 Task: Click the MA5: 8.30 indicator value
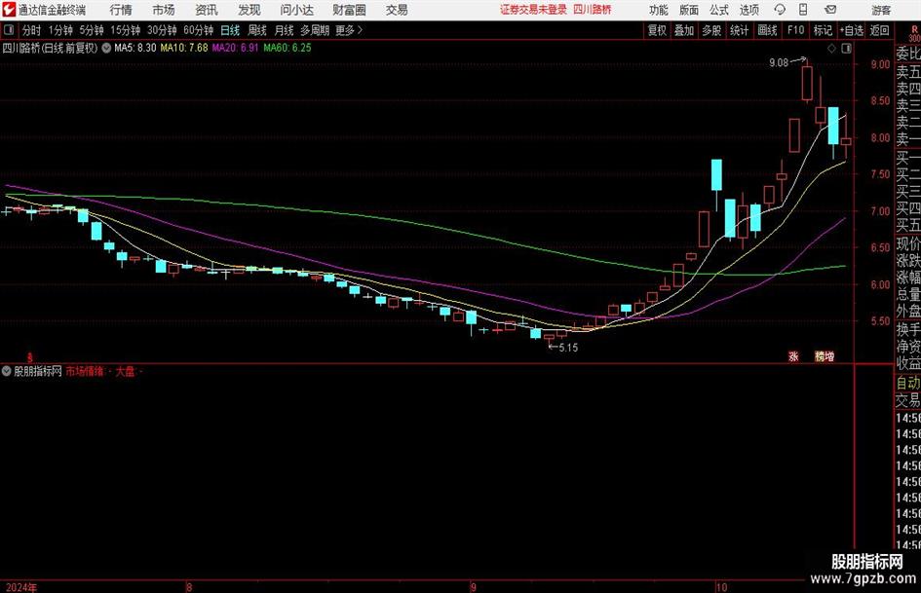(135, 48)
